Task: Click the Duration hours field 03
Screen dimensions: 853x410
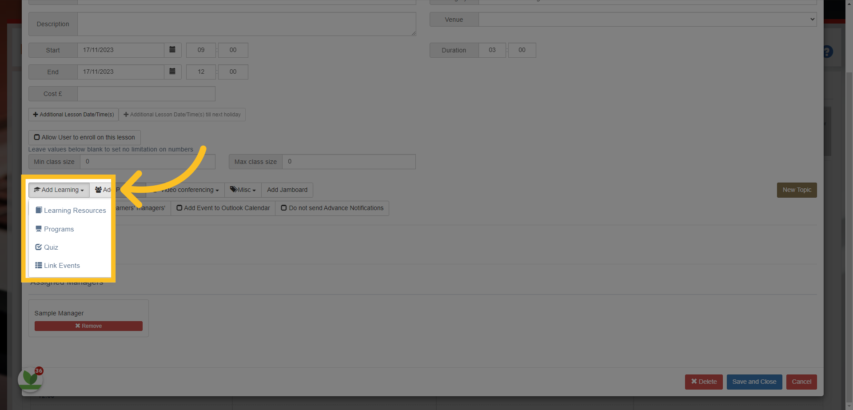Action: (492, 50)
